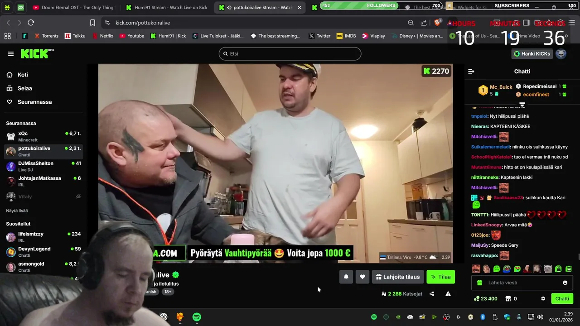Open Netflix bookmark

coord(103,36)
